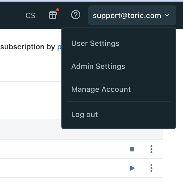Viewport: 183px width, 187px height.
Task: Open the question mark help icon
Action: tap(76, 15)
